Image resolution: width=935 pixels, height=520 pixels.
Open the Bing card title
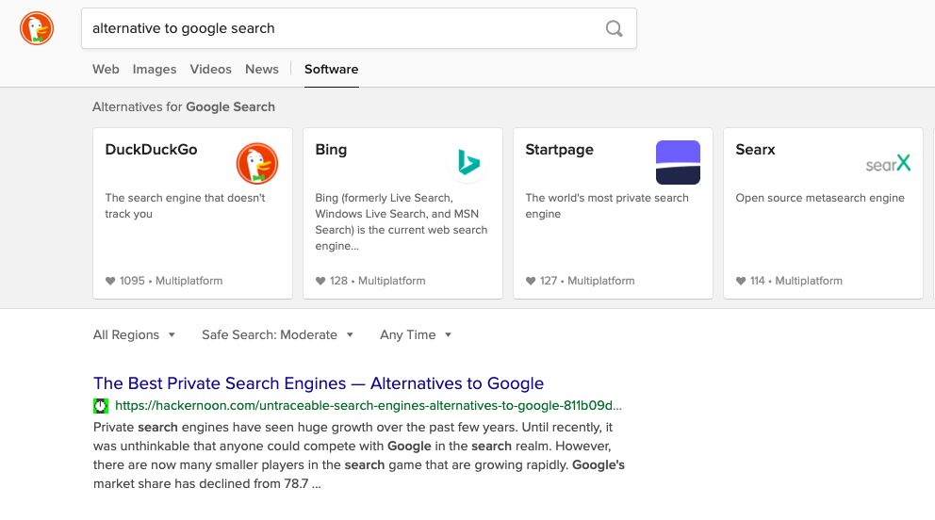pos(331,150)
